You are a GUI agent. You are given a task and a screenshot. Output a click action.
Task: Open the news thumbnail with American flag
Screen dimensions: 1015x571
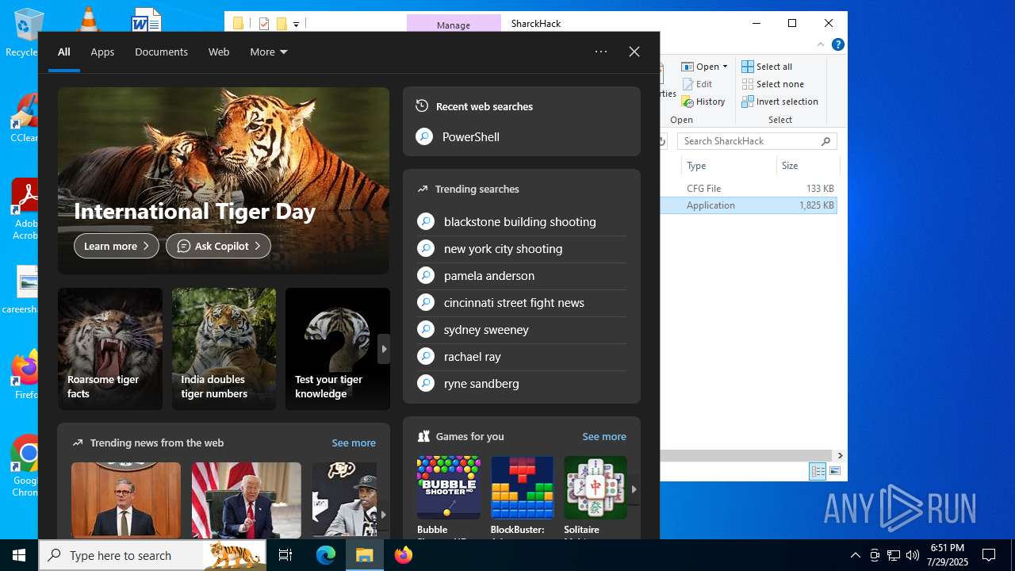[247, 500]
